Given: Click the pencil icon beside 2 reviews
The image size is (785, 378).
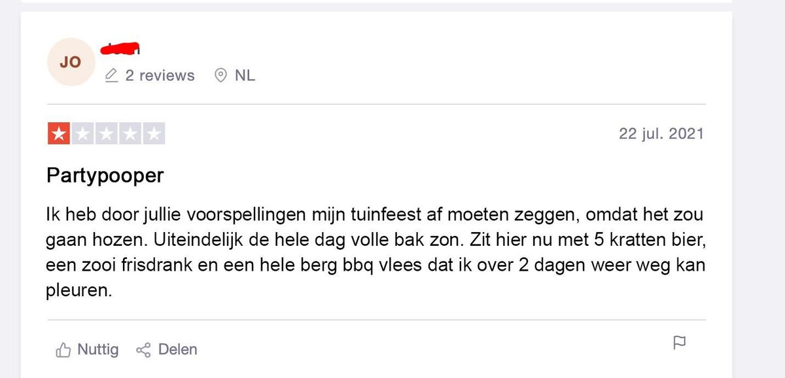Looking at the screenshot, I should tap(112, 76).
